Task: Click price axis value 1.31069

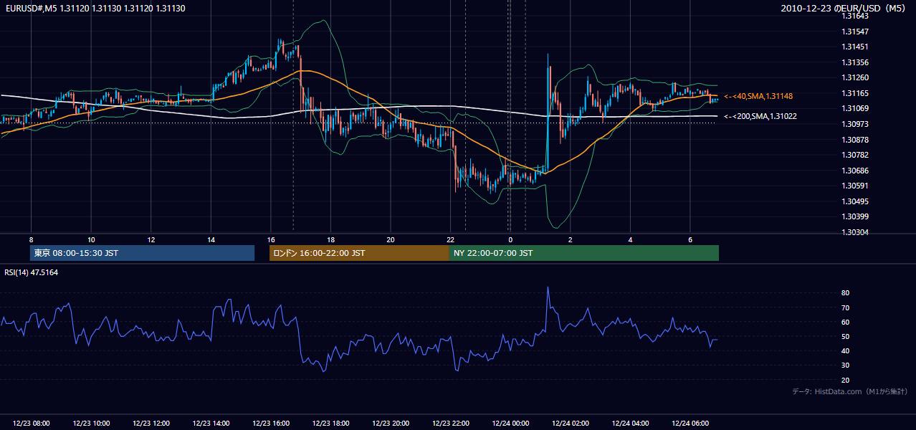Action: pos(855,108)
